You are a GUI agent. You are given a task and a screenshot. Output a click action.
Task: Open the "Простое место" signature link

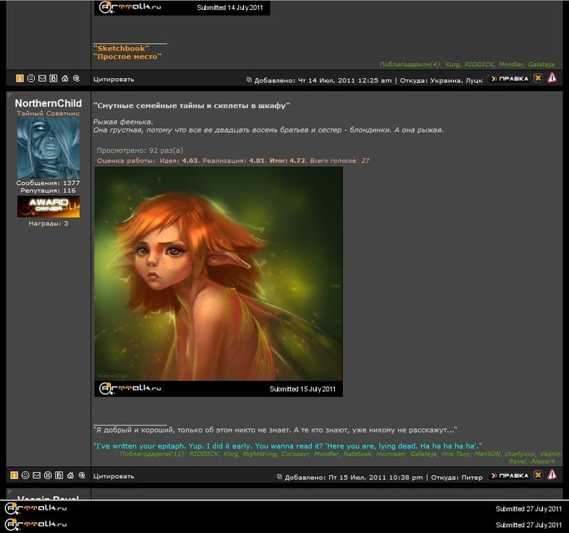click(x=127, y=56)
